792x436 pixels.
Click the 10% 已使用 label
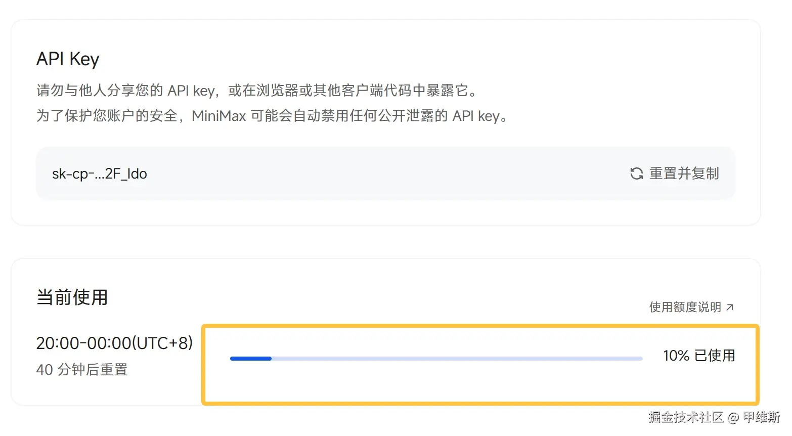[x=699, y=356]
